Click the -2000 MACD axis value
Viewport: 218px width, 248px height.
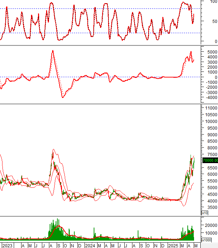[x=211, y=87]
